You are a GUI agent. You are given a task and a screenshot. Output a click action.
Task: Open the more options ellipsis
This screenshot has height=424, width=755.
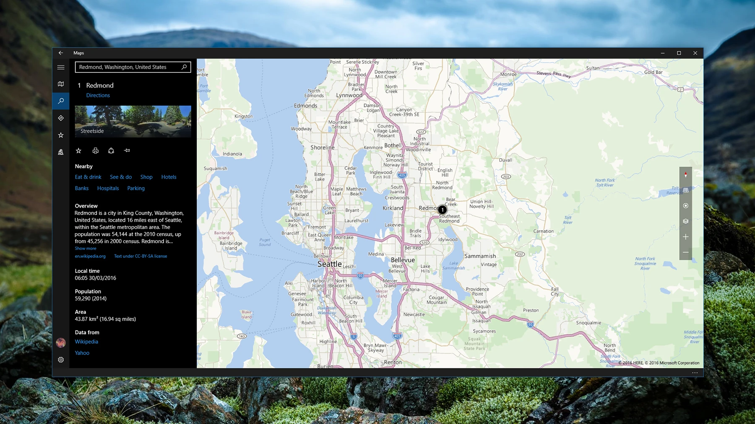click(x=695, y=373)
